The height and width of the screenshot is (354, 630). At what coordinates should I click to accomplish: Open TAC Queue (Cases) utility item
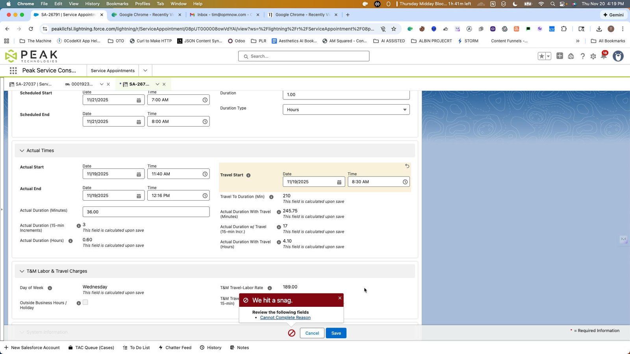tap(91, 348)
